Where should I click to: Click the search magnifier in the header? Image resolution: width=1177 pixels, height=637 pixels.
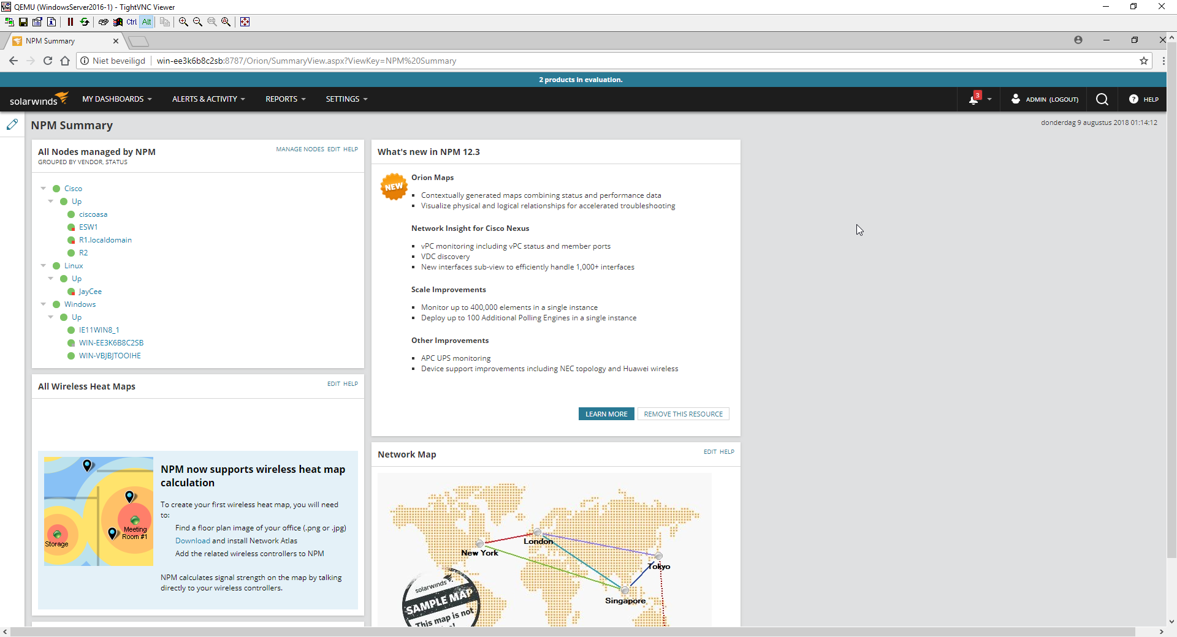1102,99
